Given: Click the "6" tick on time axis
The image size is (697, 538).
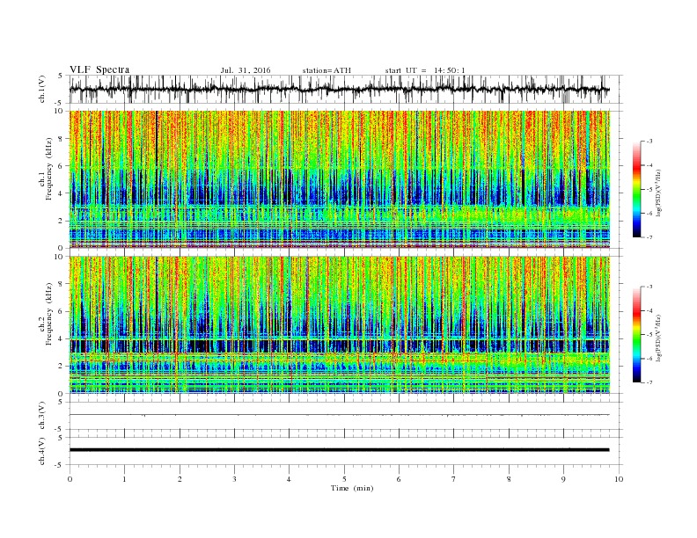Looking at the screenshot, I should [x=399, y=479].
